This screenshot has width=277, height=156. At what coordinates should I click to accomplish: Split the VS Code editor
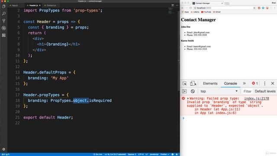[173, 5]
